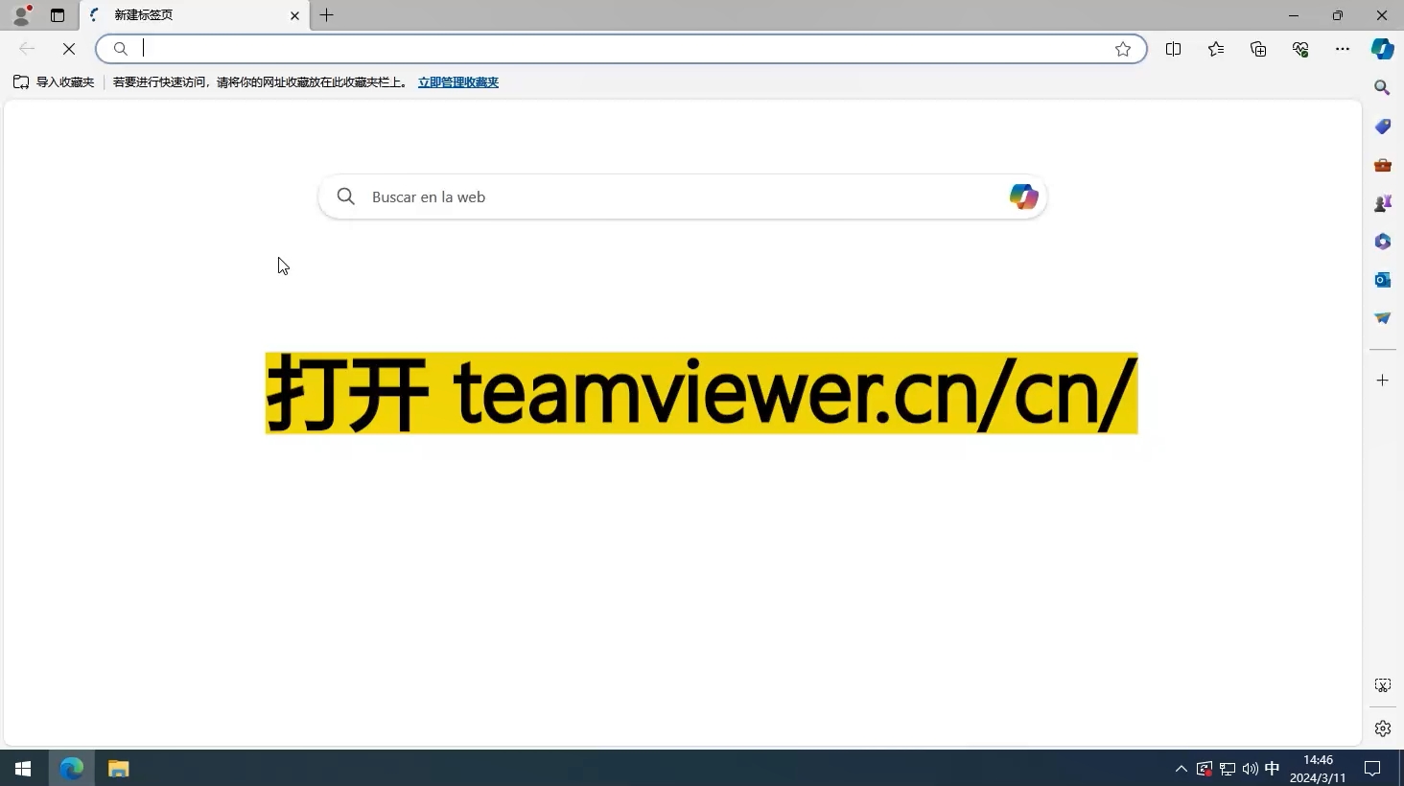This screenshot has width=1404, height=786.
Task: Toggle split screen view
Action: tap(1173, 49)
